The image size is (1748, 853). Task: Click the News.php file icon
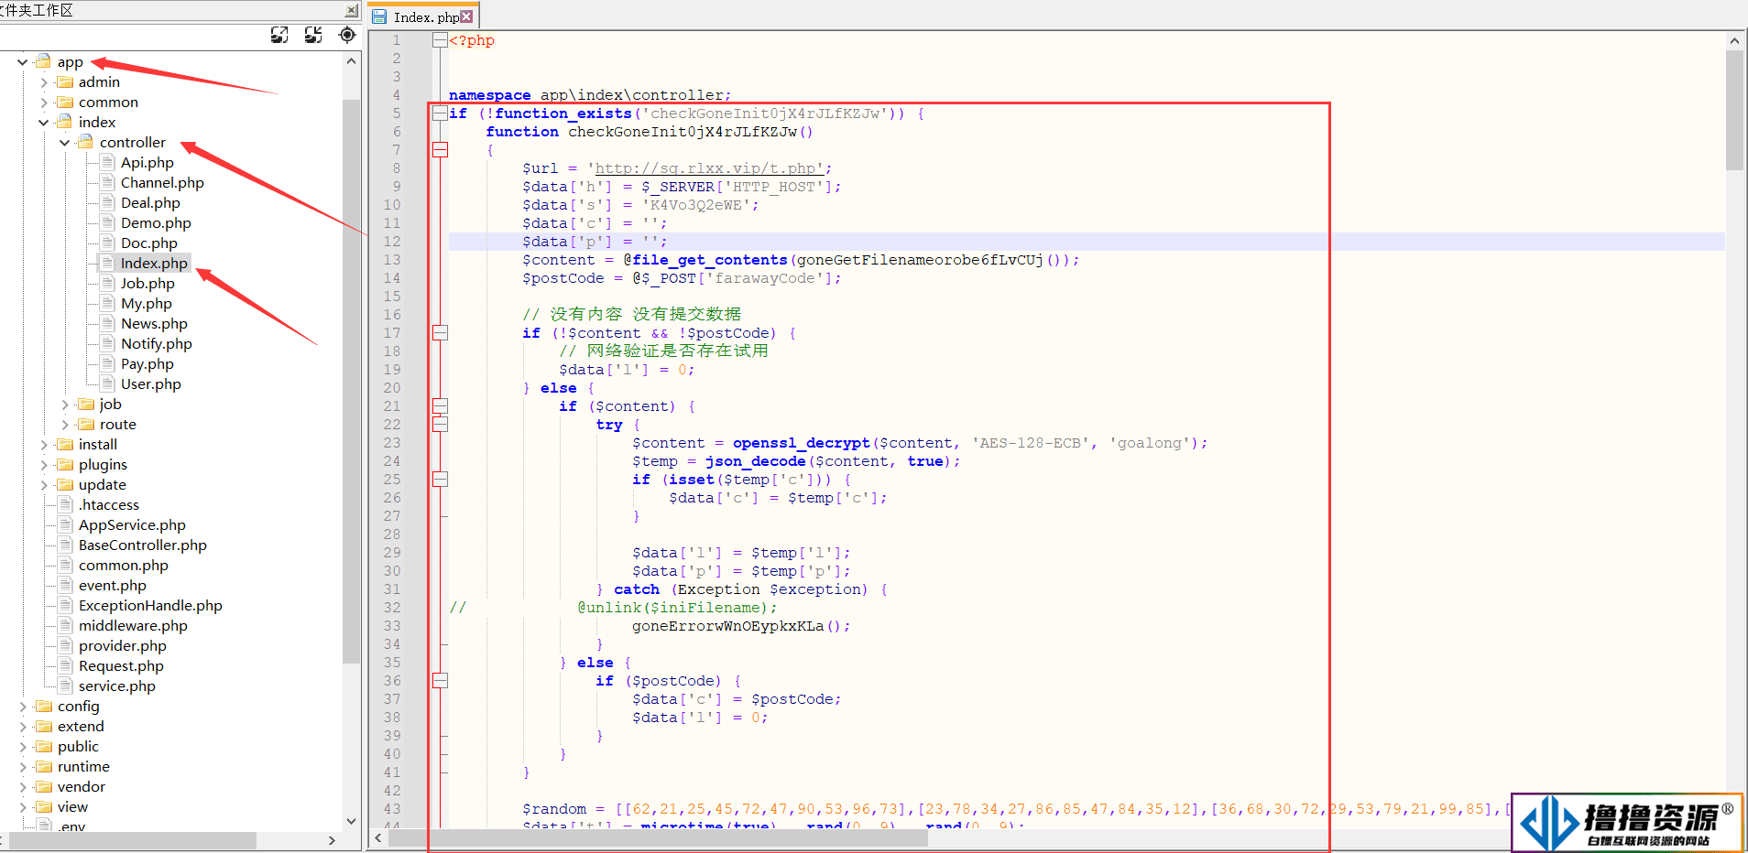pyautogui.click(x=107, y=323)
